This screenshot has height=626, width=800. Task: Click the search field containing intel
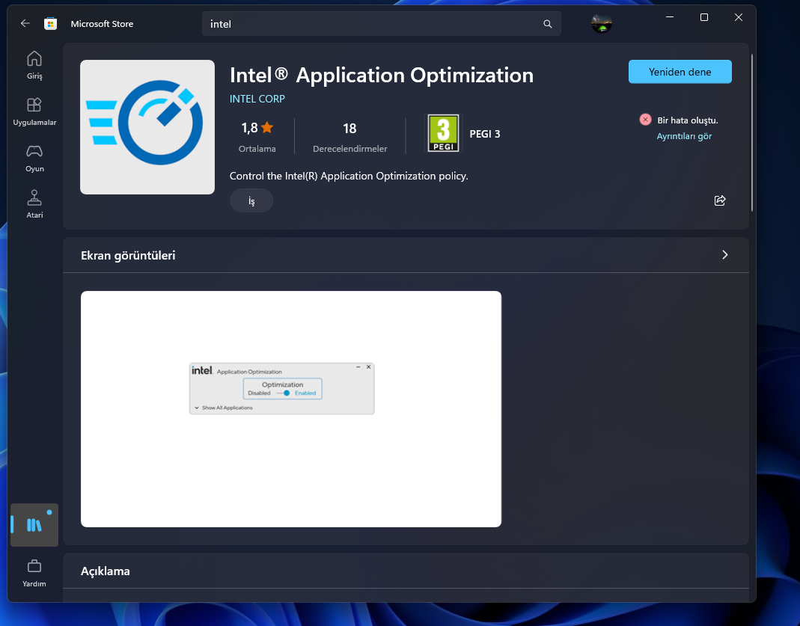381,24
